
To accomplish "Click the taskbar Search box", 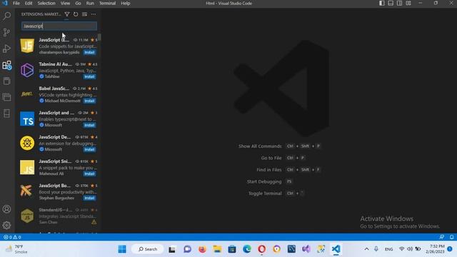I will 148,249.
